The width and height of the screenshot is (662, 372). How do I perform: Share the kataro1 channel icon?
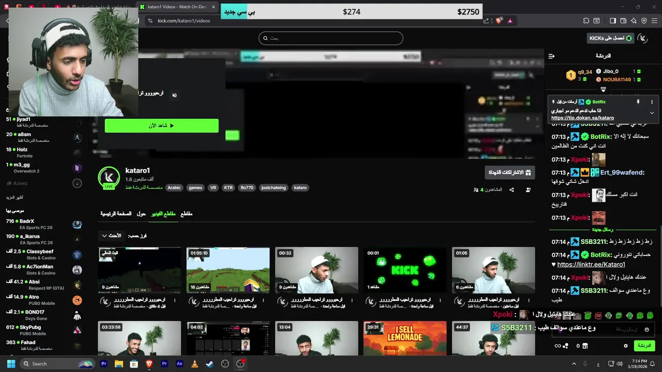tap(511, 190)
